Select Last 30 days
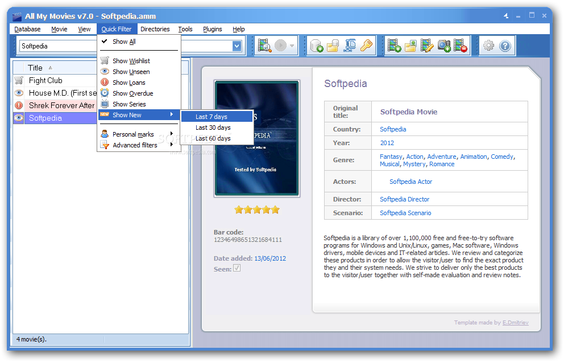Viewport: 564px width, 362px height. click(217, 127)
